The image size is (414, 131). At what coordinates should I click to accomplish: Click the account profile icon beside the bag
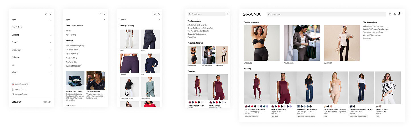[394, 14]
